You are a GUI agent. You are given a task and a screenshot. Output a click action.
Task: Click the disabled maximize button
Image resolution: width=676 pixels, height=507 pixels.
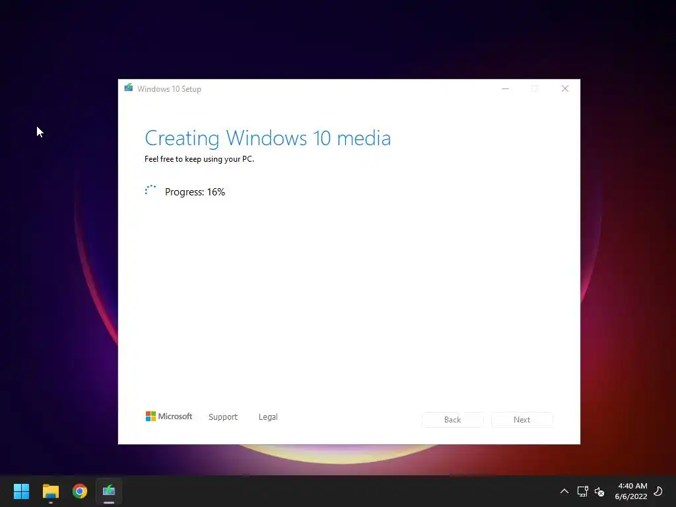coord(535,88)
